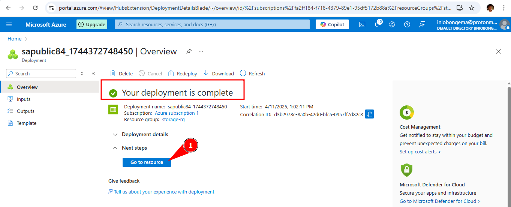Open the Azure portal hamburger menu

pyautogui.click(x=9, y=24)
